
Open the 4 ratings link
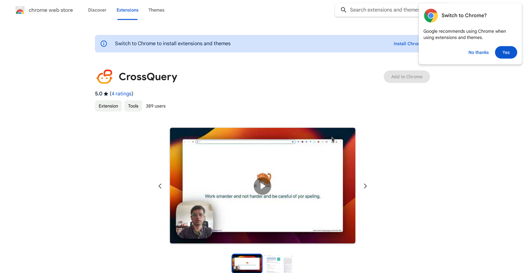point(121,94)
